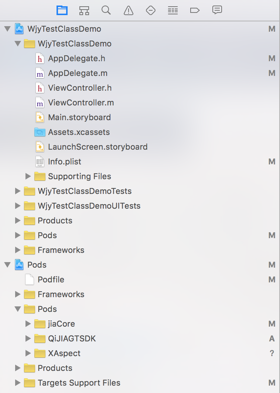This screenshot has width=280, height=393.
Task: Collapse the Pods project disclosure triangle
Action: point(7,265)
